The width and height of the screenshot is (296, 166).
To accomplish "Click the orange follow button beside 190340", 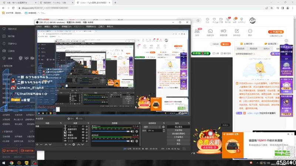I will [226, 44].
